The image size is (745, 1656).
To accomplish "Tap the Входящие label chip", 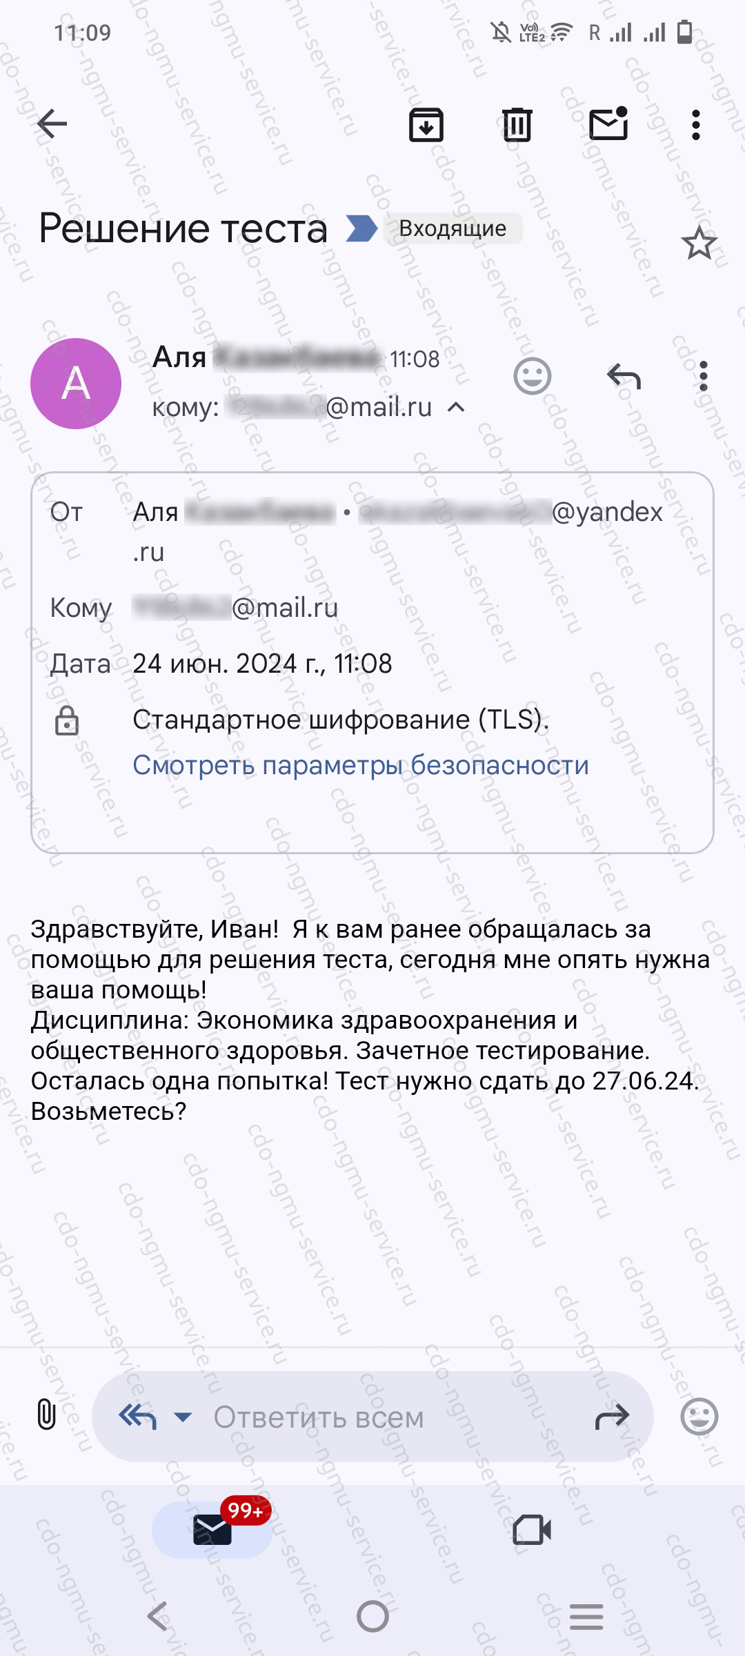I will pos(453,228).
